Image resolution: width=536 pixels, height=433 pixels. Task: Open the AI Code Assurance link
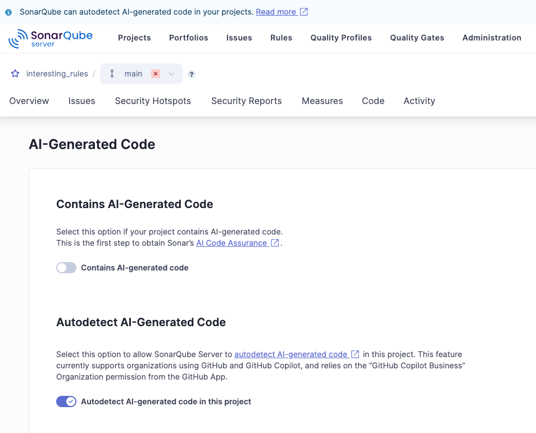[x=231, y=243]
